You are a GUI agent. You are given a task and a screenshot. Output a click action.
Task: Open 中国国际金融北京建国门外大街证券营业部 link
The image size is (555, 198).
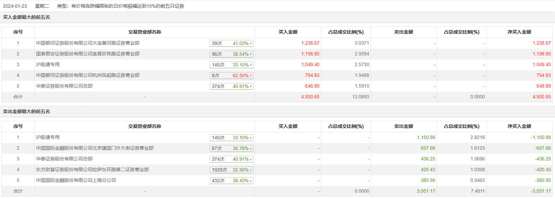[x=95, y=148]
